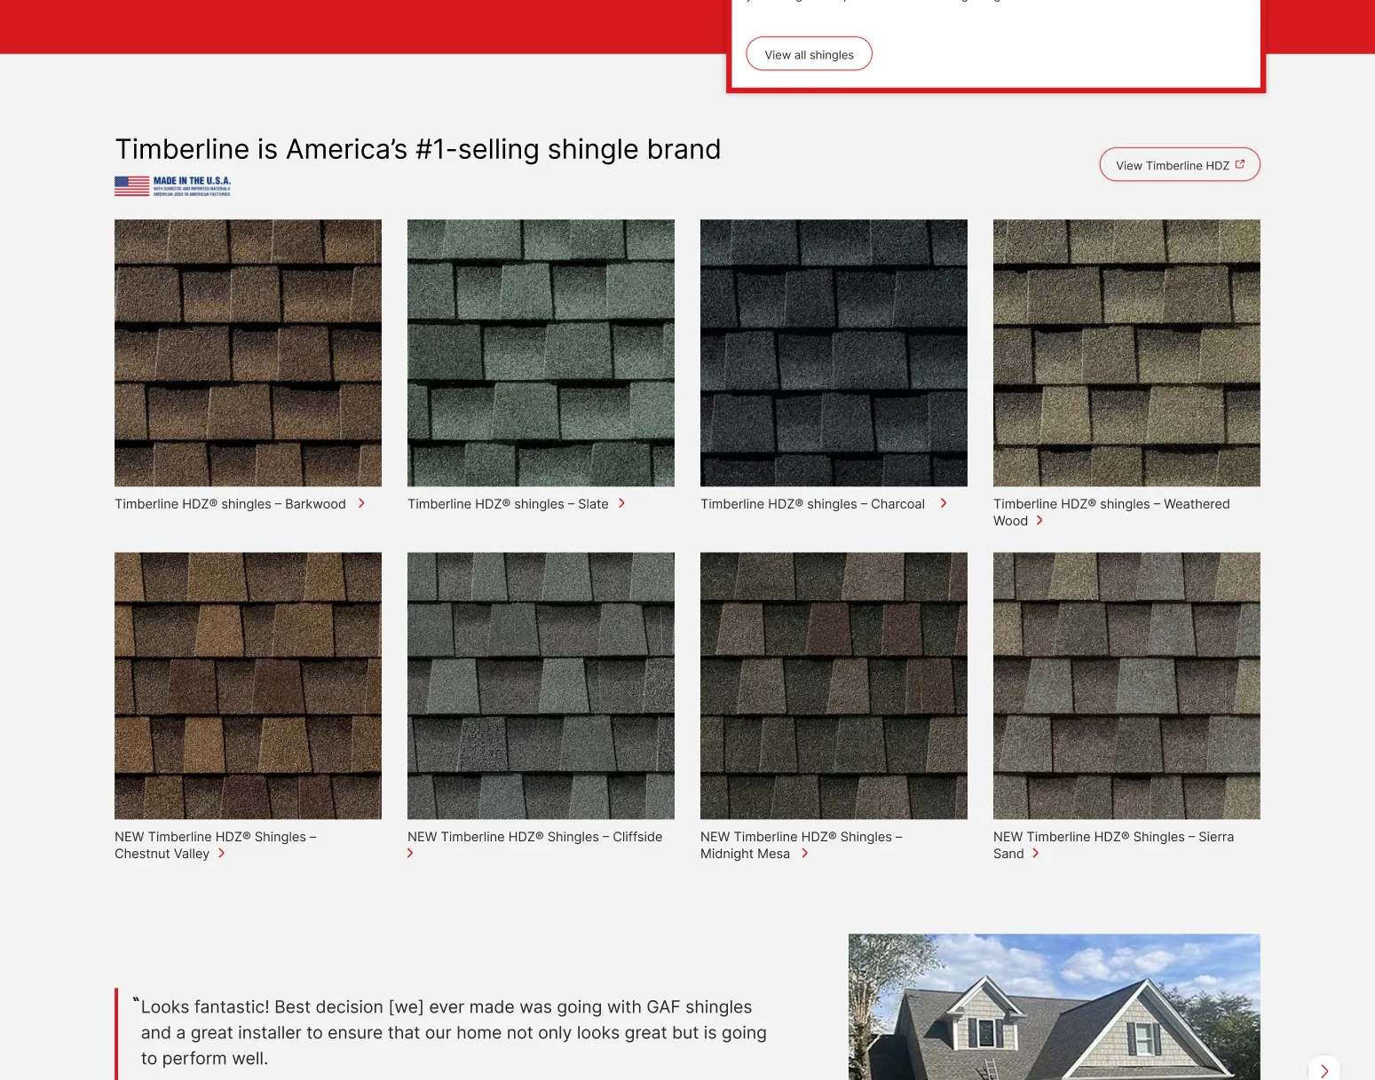
Task: Click the red chevron next to Barkwood
Action: (361, 503)
